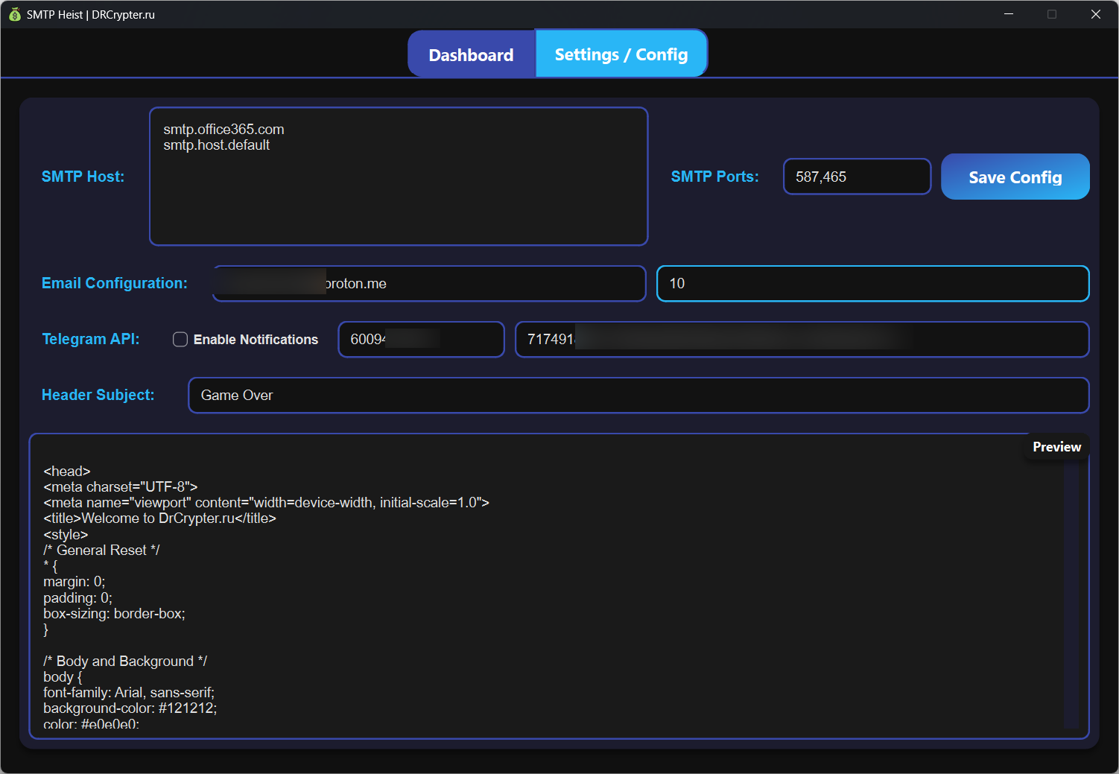Minimize the SMTP Heist window
1119x774 pixels.
[1008, 13]
